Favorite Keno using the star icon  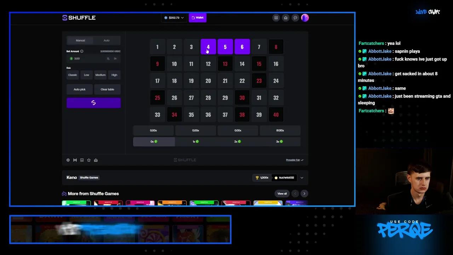tap(89, 160)
